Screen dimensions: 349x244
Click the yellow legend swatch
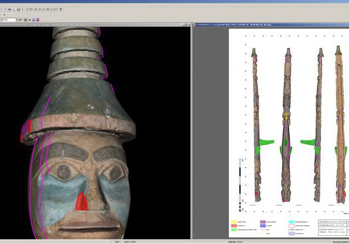(234, 222)
